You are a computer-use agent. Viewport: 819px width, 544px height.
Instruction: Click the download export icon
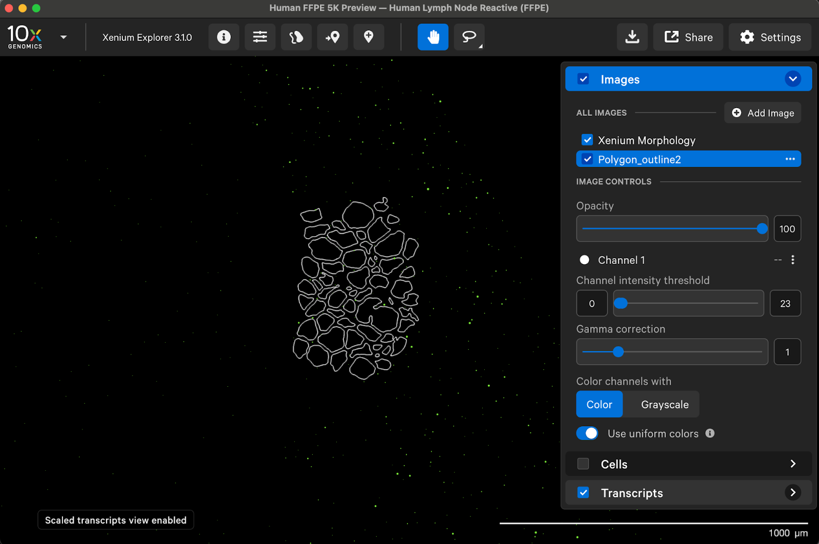tap(632, 37)
